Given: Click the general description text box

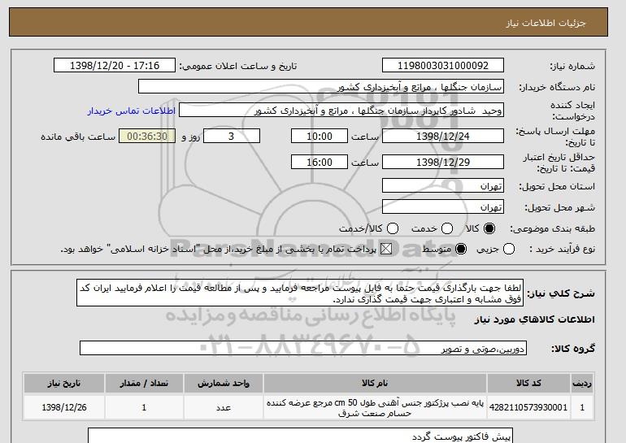Looking at the screenshot, I should pyautogui.click(x=300, y=293).
